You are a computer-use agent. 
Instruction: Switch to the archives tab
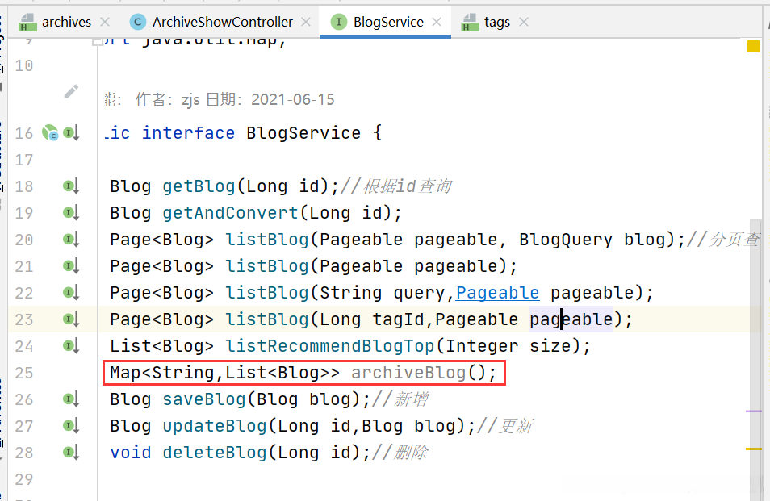66,22
